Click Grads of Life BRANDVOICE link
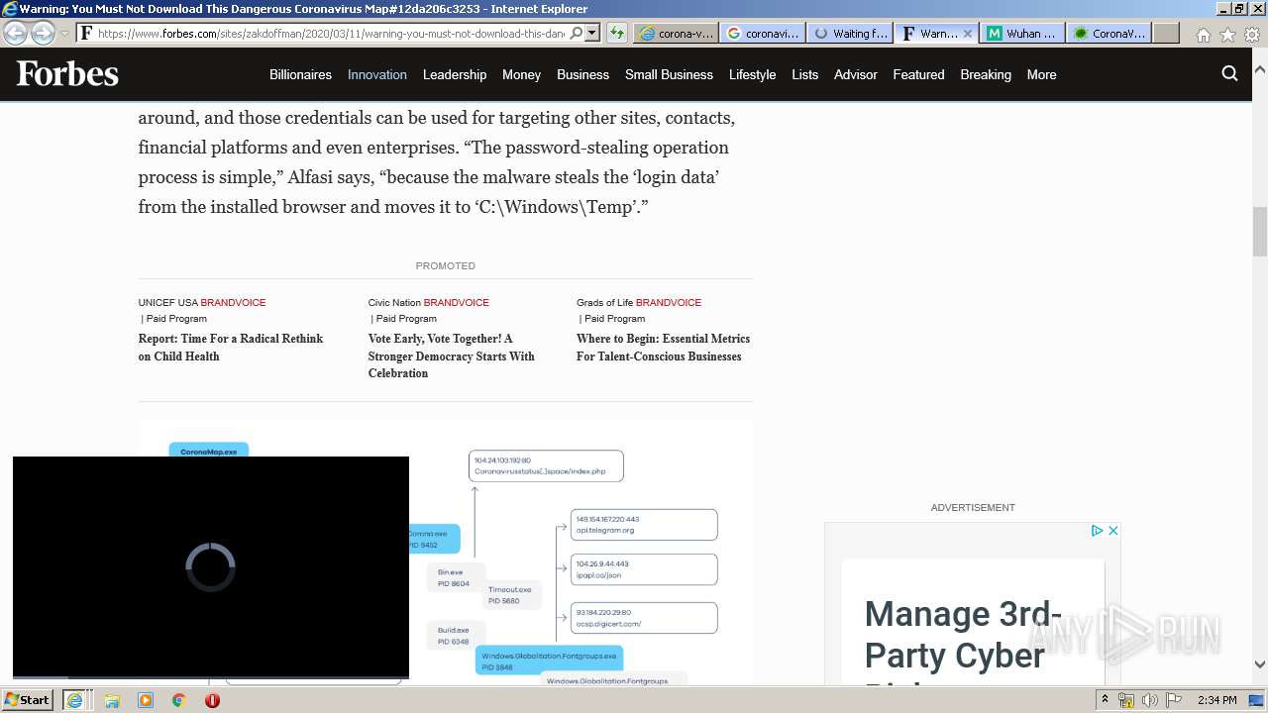This screenshot has width=1268, height=713. coord(639,302)
